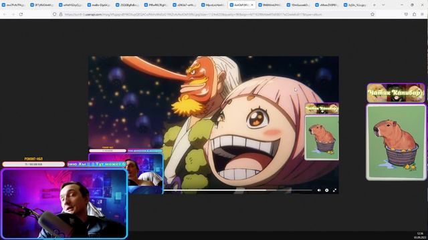The width and height of the screenshot is (428, 240).
Task: Enter fullscreen mode in video player
Action: tap(334, 190)
